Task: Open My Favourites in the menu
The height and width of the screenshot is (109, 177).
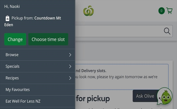Action: [x=38, y=90]
